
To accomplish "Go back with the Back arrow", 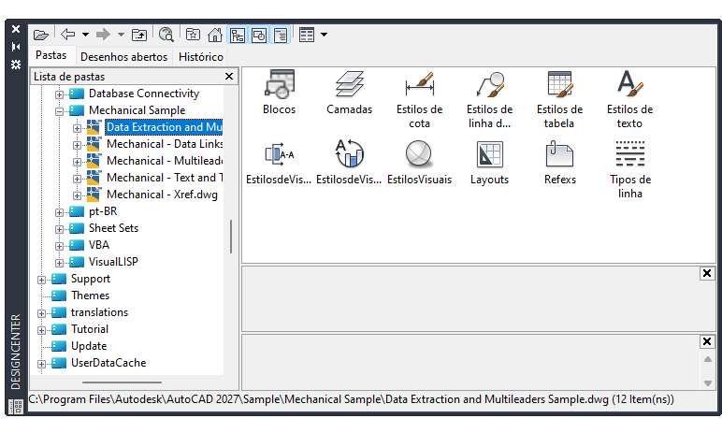I will (67, 35).
